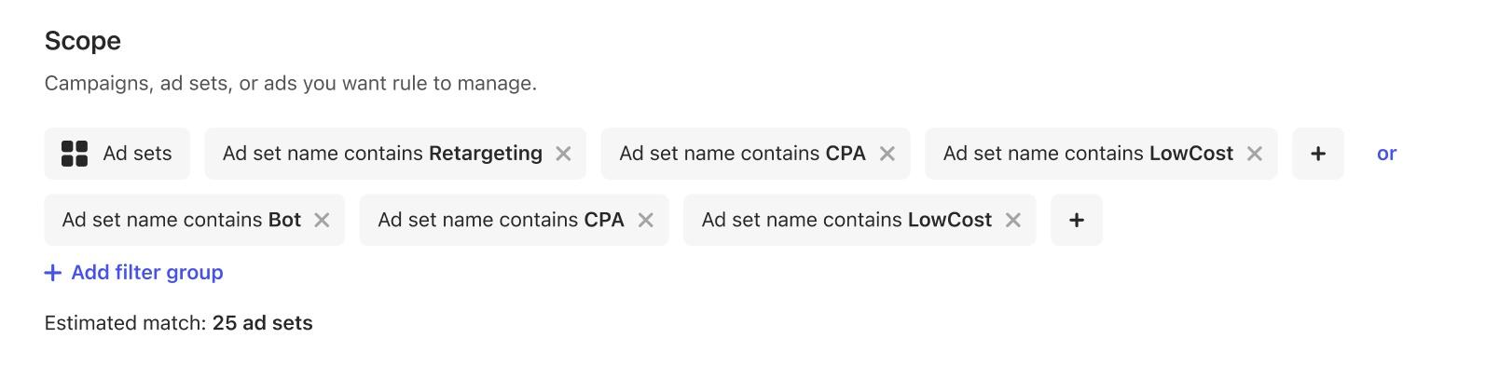Screen dimensions: 1499x365
Task: Click the Estimated match 25 ad sets text
Action: pyautogui.click(x=179, y=323)
